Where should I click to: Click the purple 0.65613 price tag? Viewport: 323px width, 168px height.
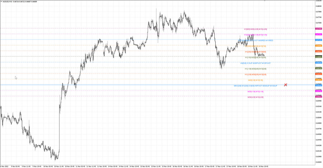[x=319, y=97]
